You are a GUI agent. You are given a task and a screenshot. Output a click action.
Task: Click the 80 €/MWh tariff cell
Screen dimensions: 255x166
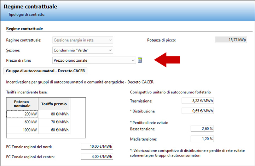[x=54, y=114]
